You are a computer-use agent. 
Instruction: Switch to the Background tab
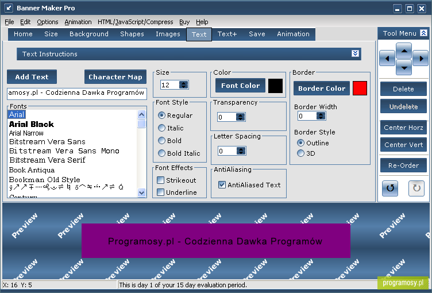coord(88,34)
